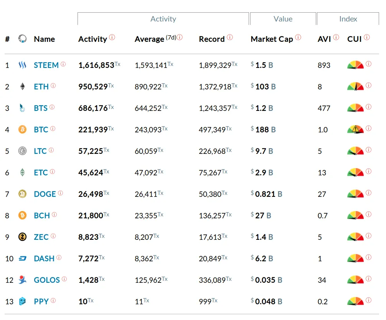
Task: Select the Activity group tab
Action: click(x=163, y=19)
